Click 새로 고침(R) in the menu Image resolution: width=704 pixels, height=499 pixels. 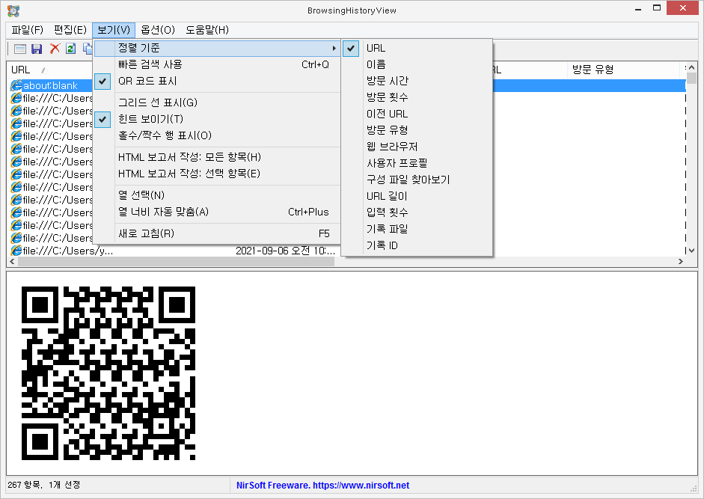tap(217, 233)
